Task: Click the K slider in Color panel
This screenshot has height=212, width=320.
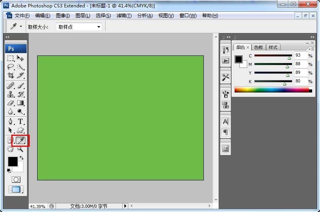Action: [273, 81]
